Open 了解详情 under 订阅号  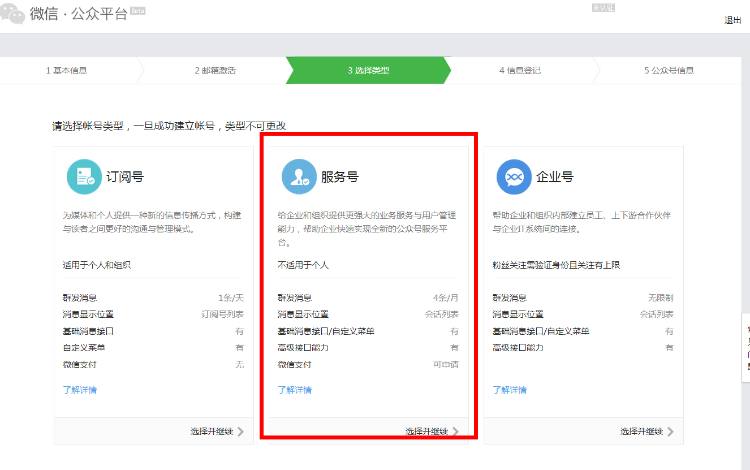(80, 390)
